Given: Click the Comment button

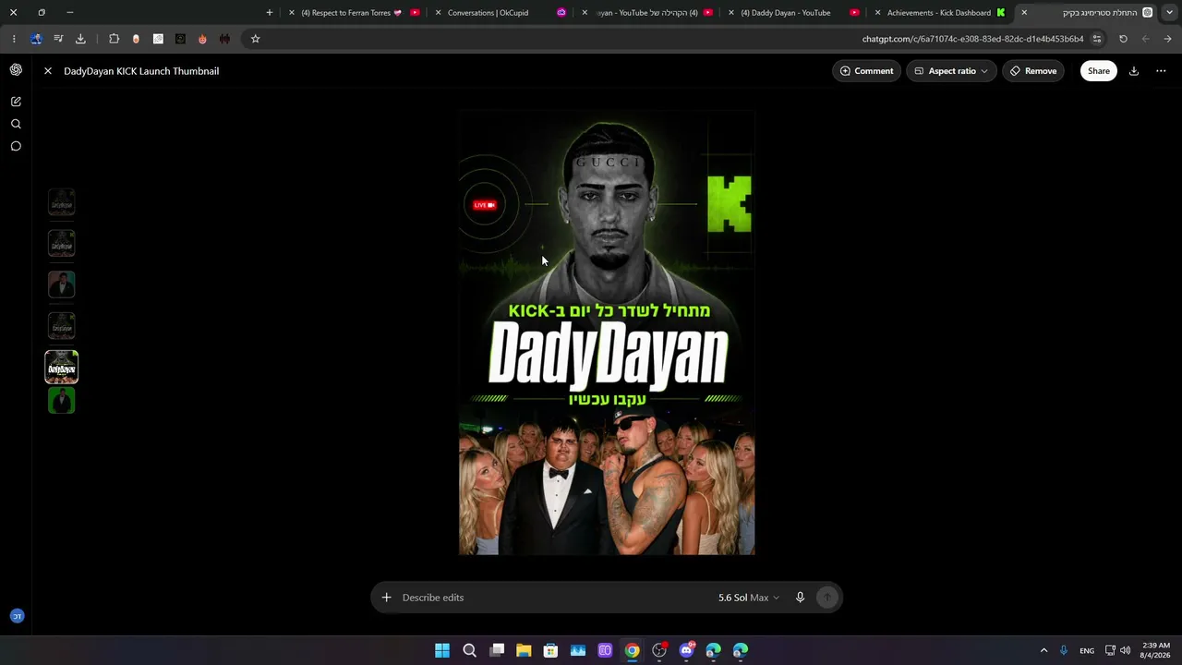Looking at the screenshot, I should point(866,71).
